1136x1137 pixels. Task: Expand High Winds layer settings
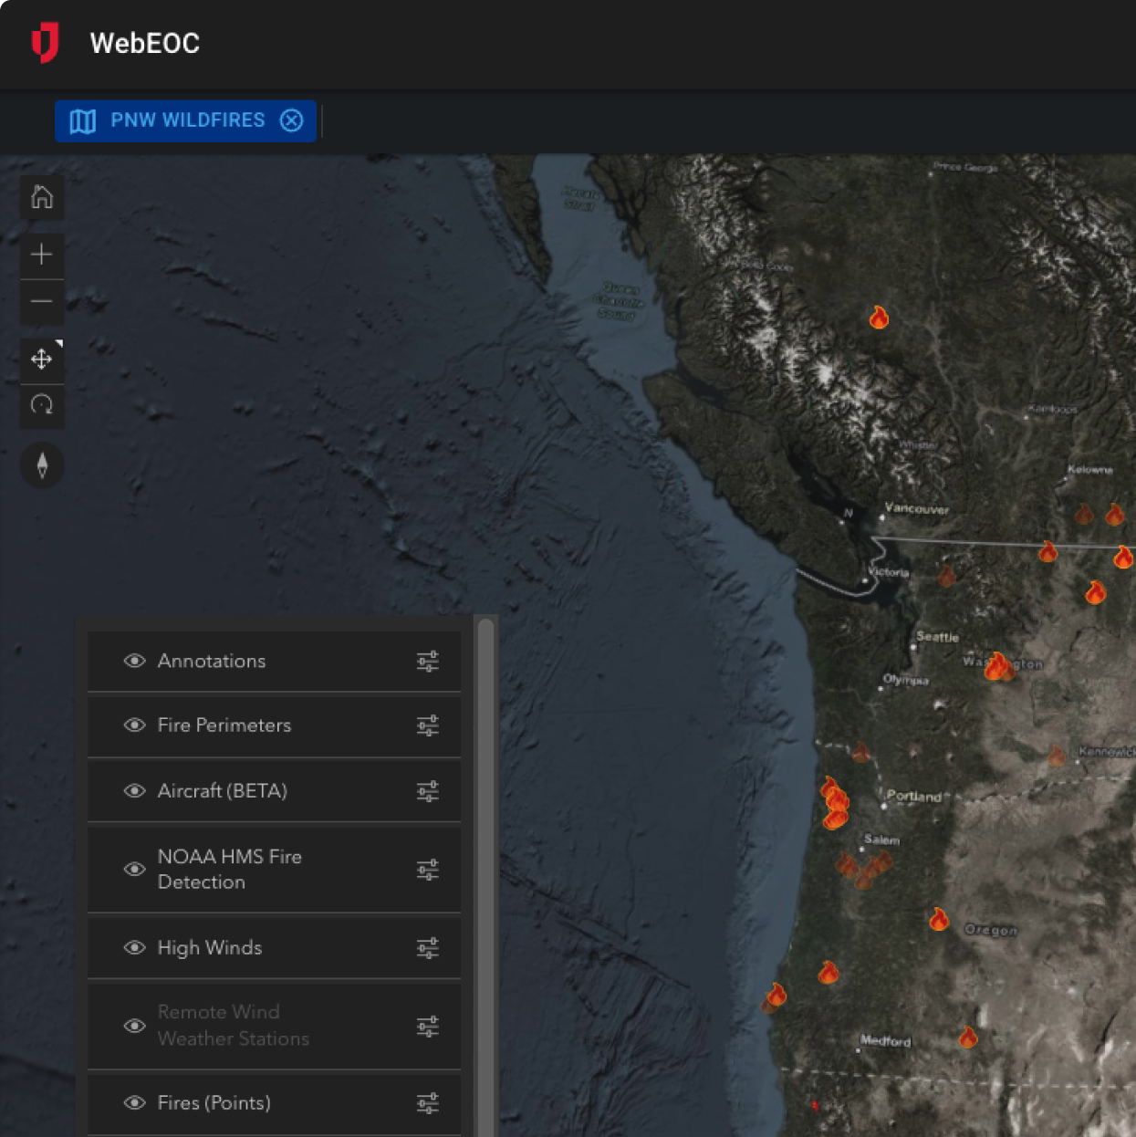(x=427, y=948)
